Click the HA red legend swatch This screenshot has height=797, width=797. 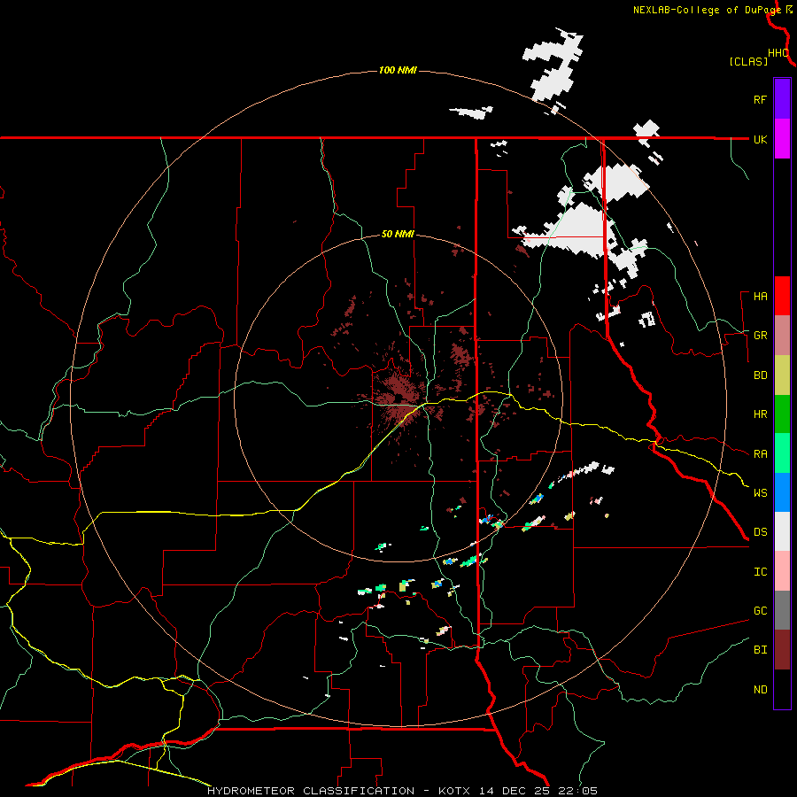pos(782,296)
